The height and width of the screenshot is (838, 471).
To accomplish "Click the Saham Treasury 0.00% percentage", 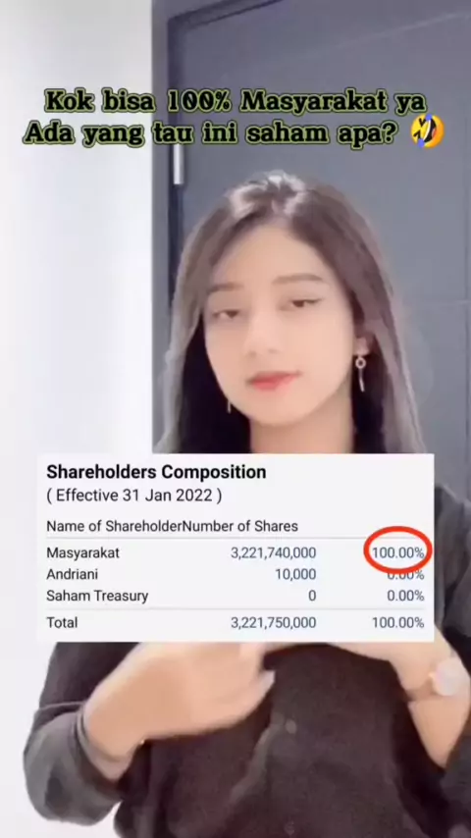I will coord(406,596).
